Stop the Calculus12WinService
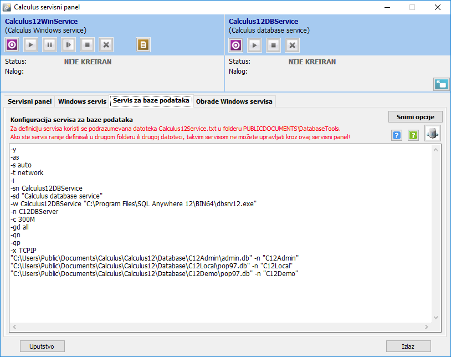The height and width of the screenshot is (357, 451). [x=88, y=45]
